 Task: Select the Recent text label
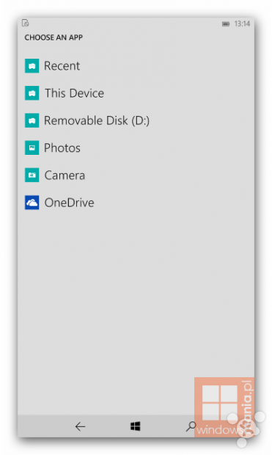(62, 66)
